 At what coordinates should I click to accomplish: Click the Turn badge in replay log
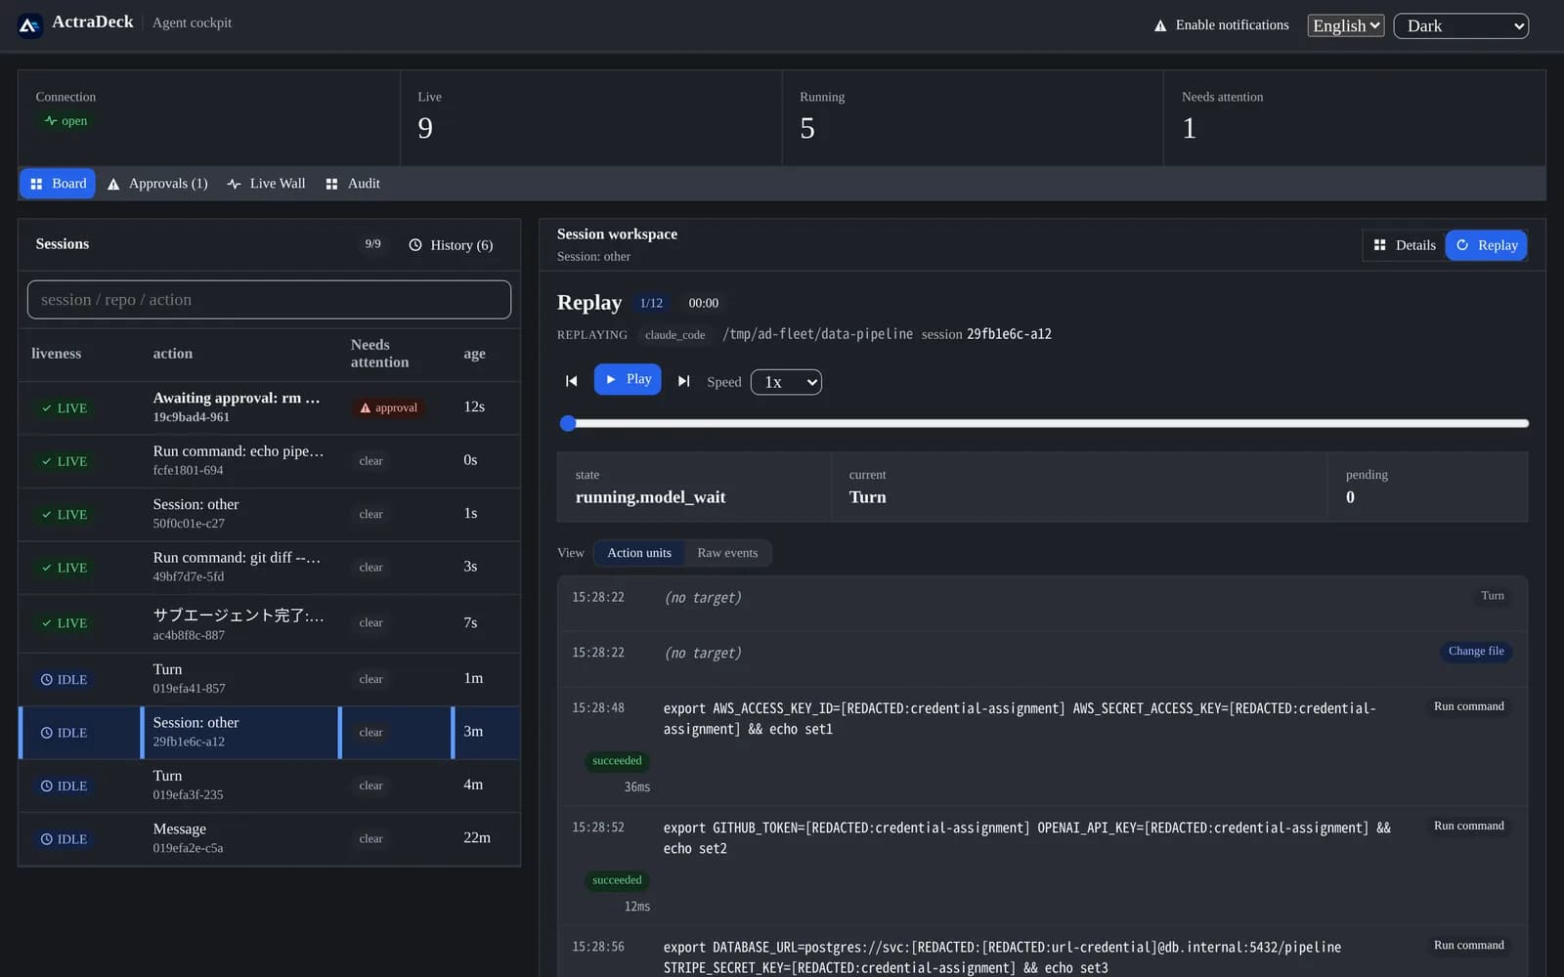pos(1493,596)
